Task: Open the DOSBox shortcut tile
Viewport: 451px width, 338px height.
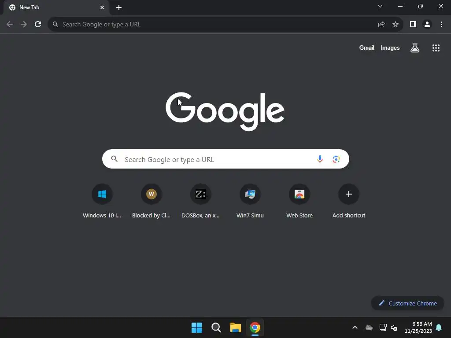Action: 200,201
